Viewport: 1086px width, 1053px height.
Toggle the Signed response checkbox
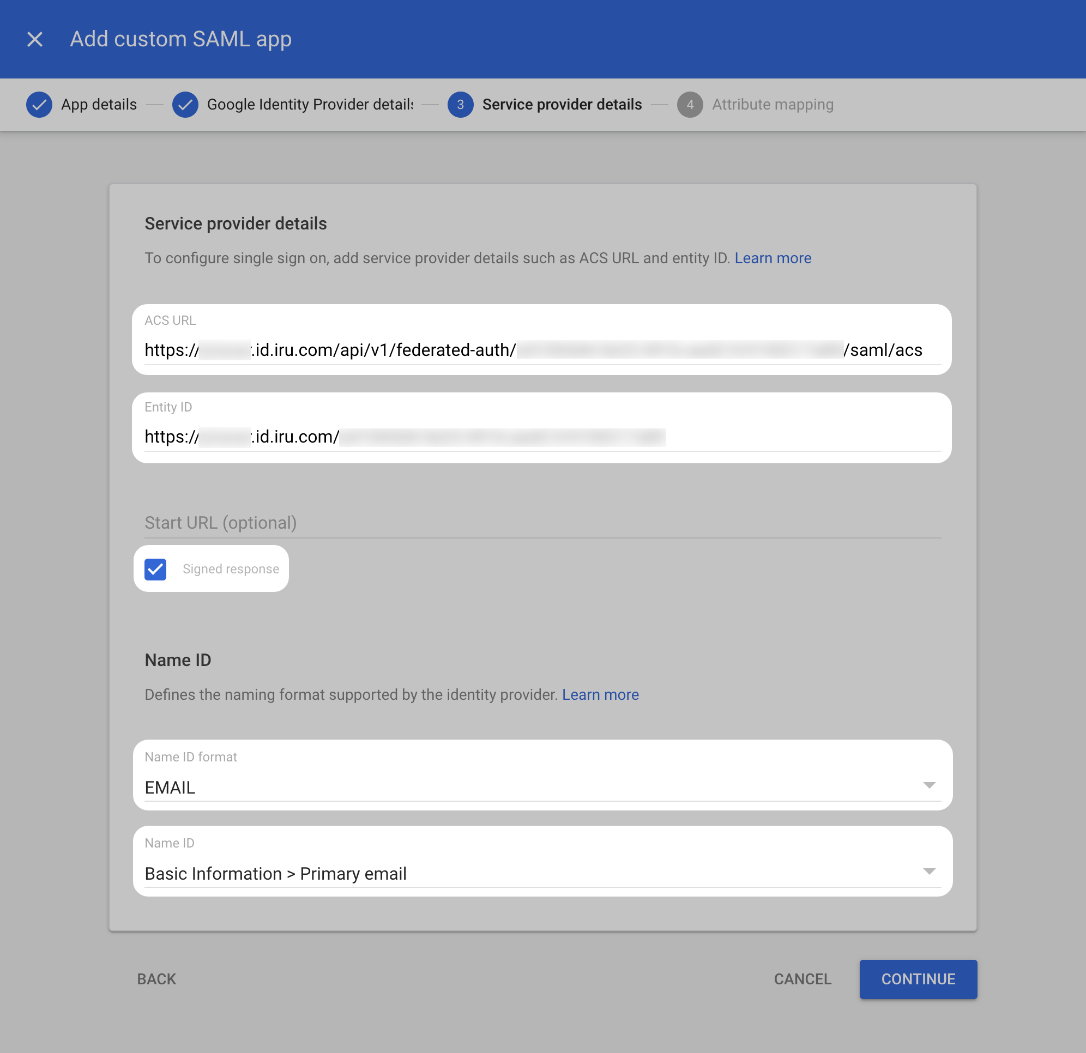[155, 569]
